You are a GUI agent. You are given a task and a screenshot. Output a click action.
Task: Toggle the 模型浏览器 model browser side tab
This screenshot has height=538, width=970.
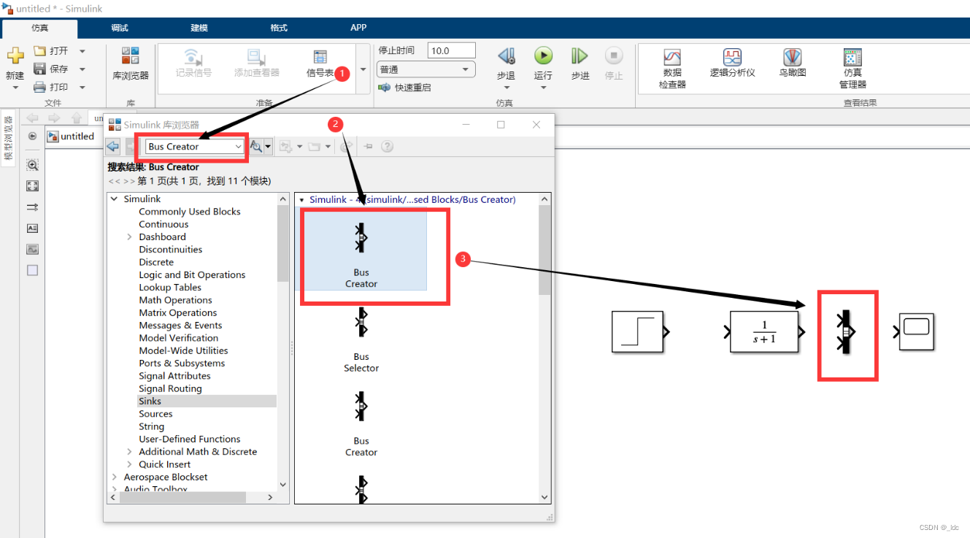click(8, 138)
